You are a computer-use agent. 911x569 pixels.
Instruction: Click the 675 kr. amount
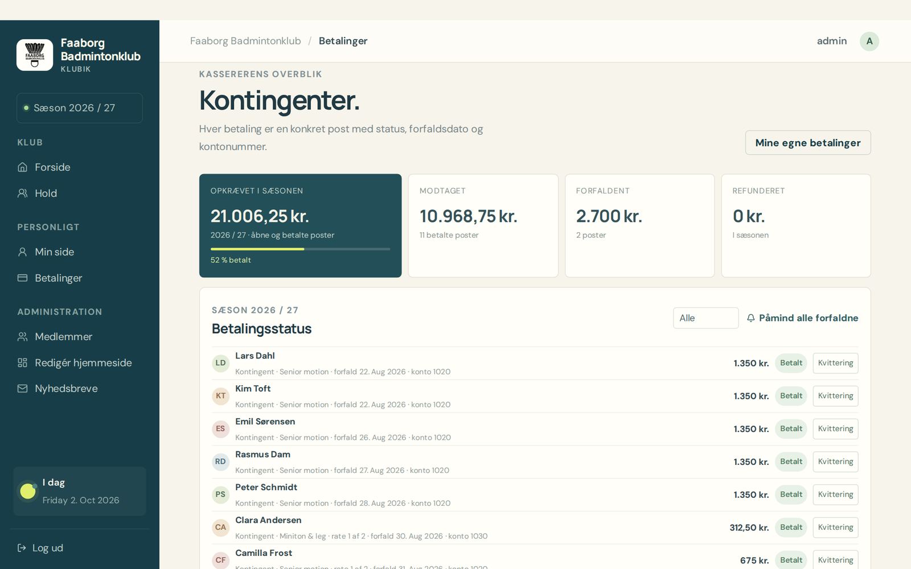[x=754, y=561]
